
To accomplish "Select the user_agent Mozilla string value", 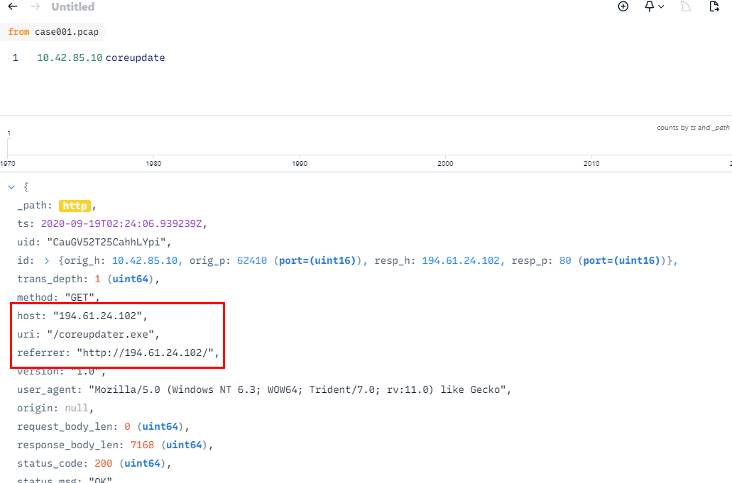I will pos(300,390).
